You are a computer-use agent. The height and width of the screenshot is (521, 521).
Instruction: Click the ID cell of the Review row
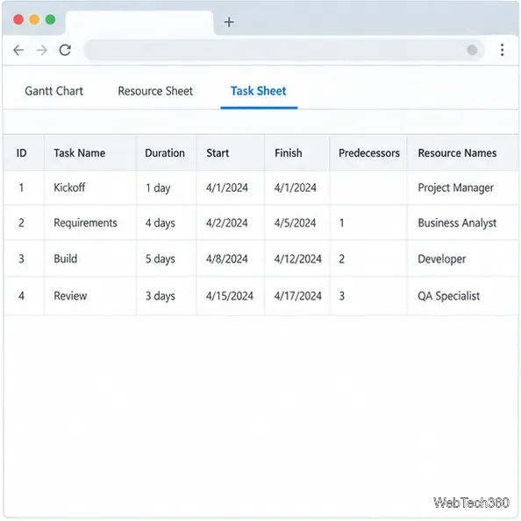tap(24, 296)
